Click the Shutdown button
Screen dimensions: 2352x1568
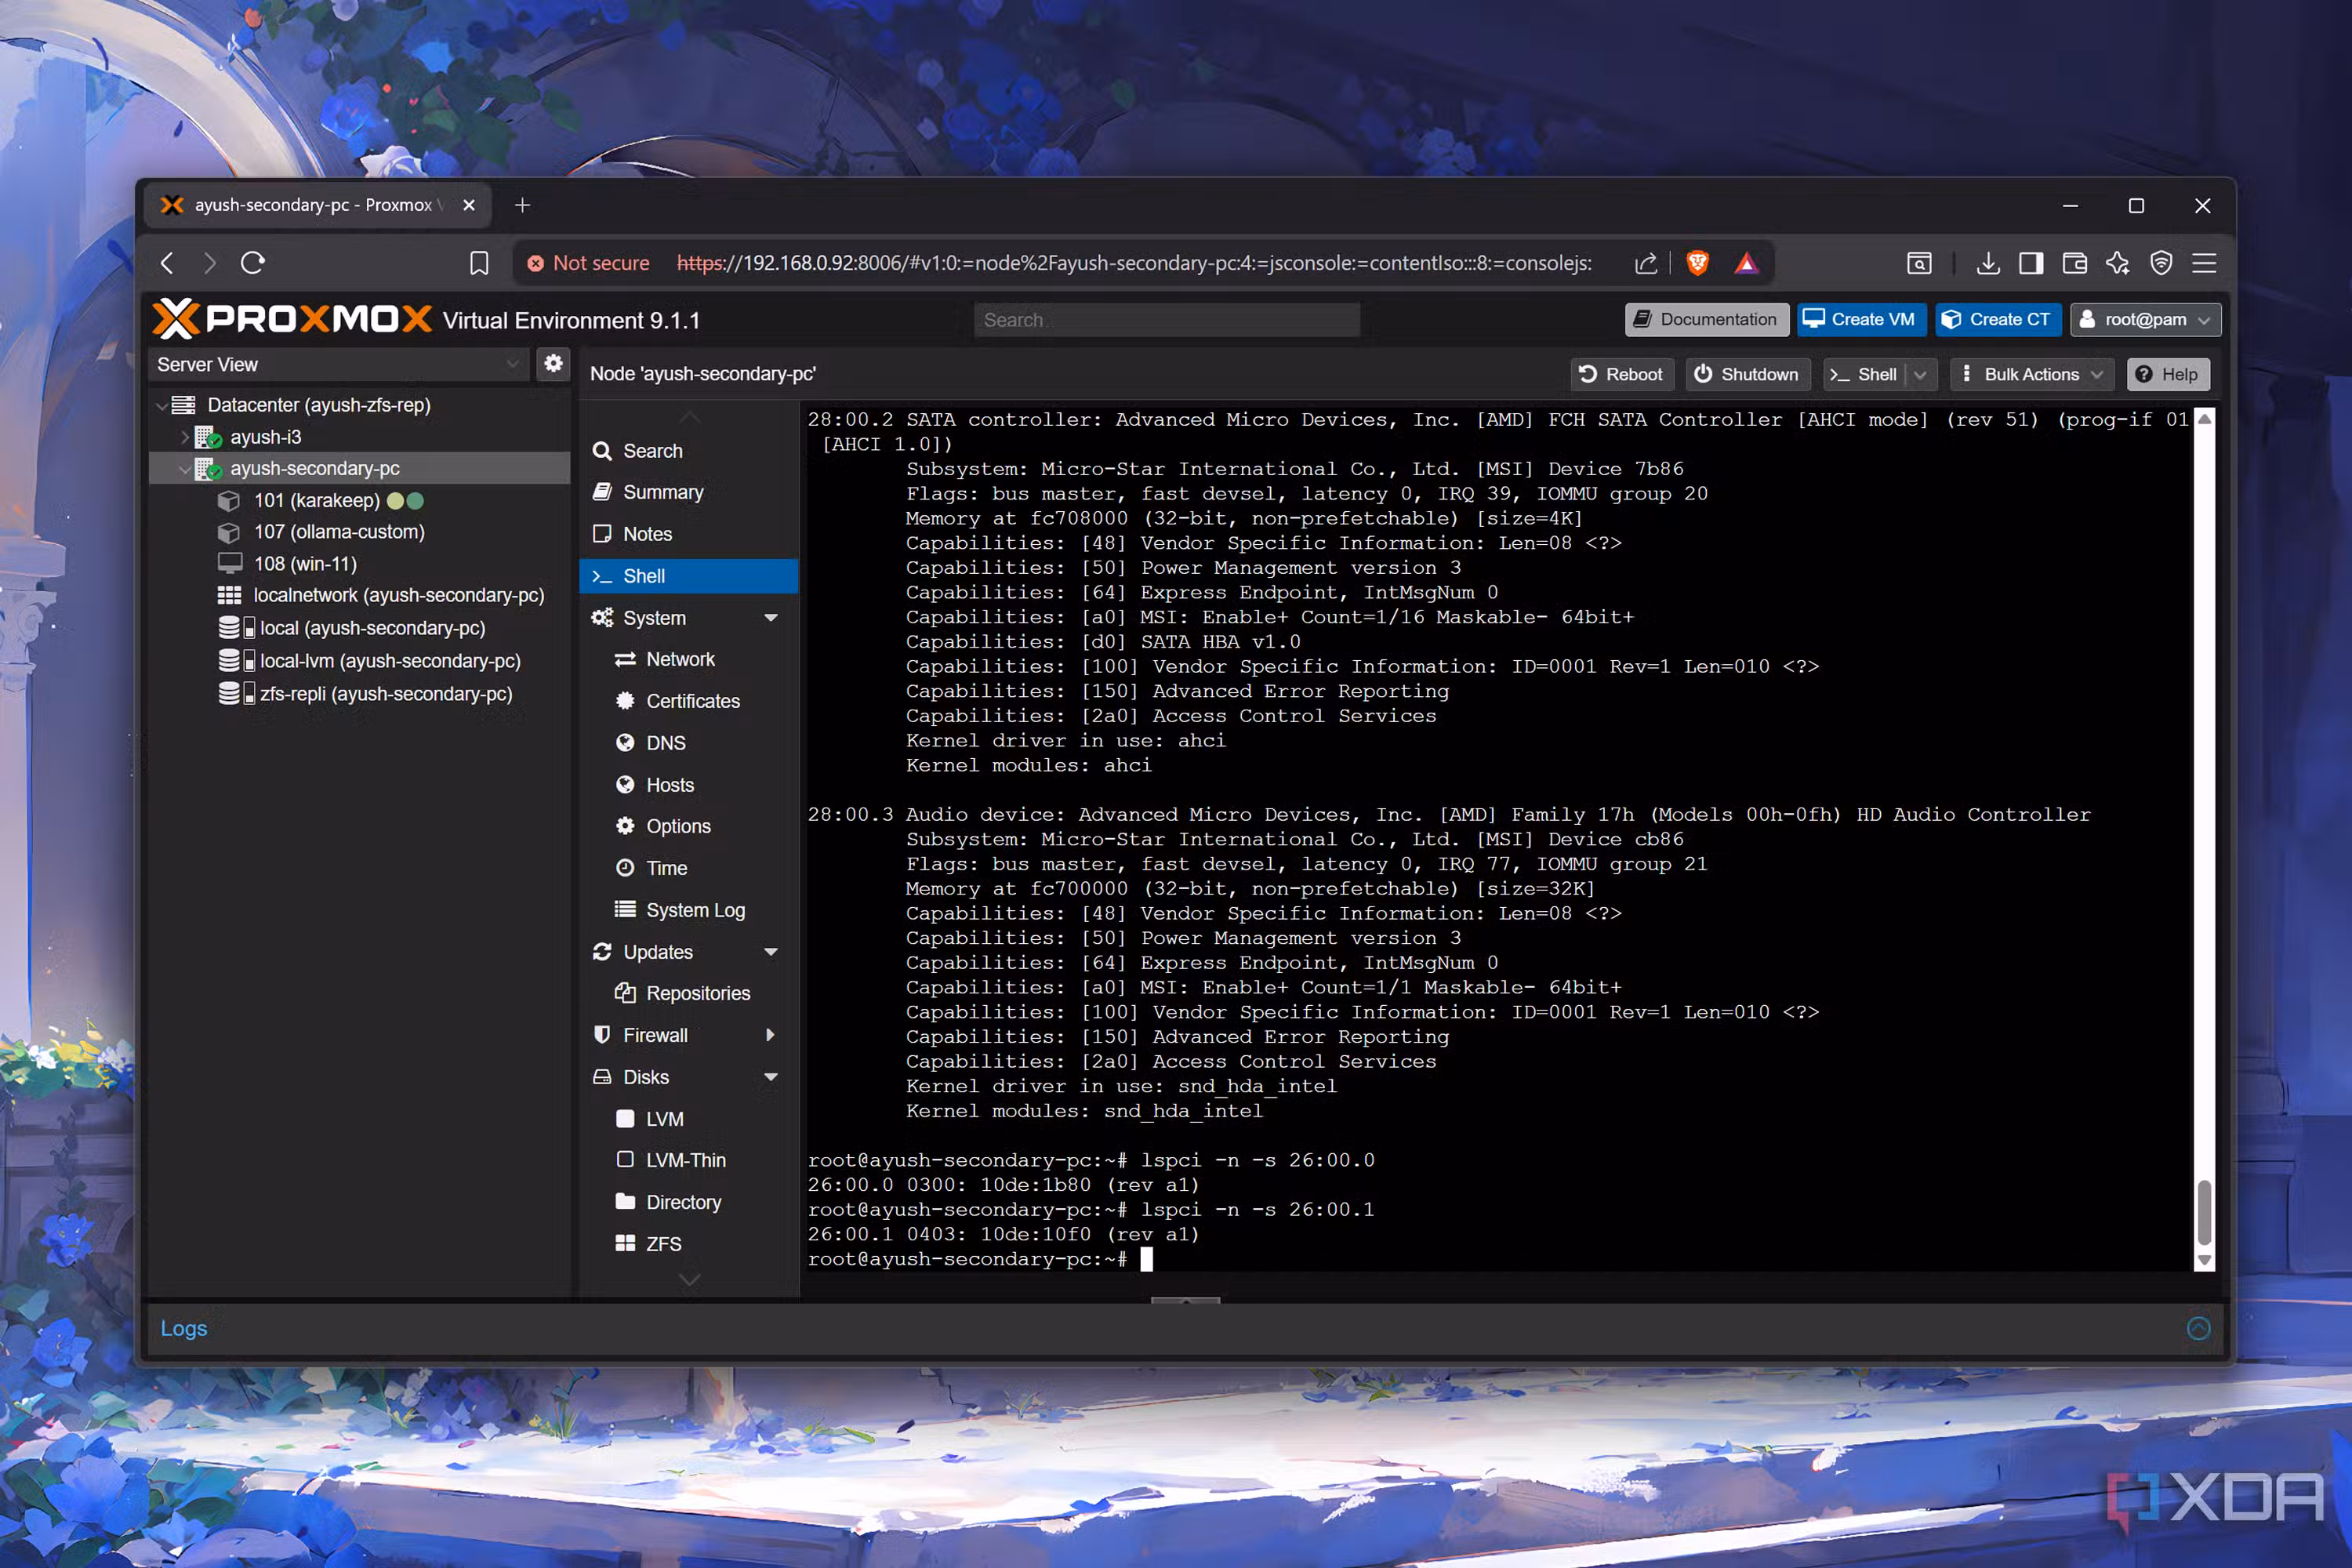click(x=1747, y=374)
